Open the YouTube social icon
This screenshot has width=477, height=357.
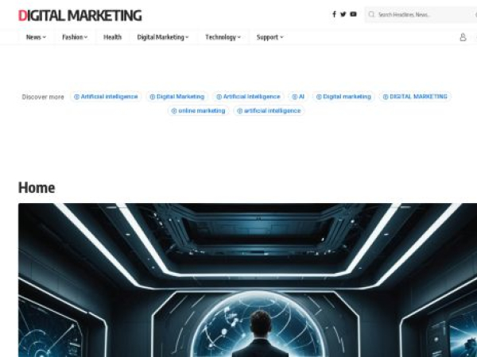(353, 14)
